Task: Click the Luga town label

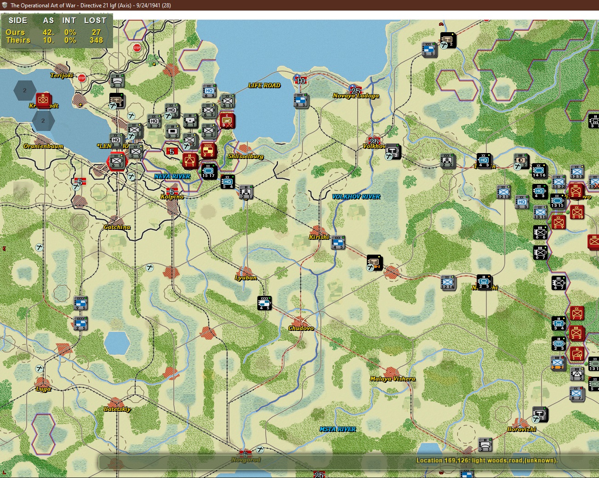Action: coord(44,389)
